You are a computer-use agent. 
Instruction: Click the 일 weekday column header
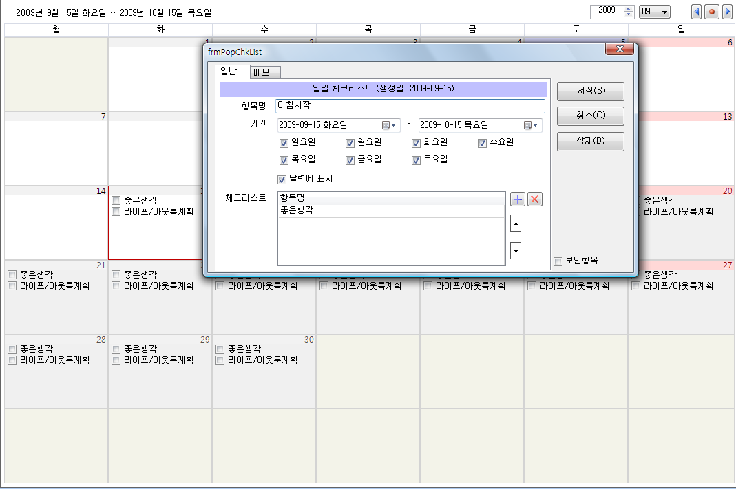[x=681, y=30]
